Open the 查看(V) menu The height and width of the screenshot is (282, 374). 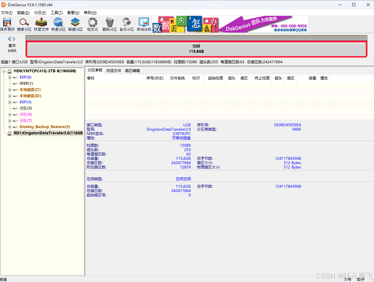pyautogui.click(x=73, y=13)
